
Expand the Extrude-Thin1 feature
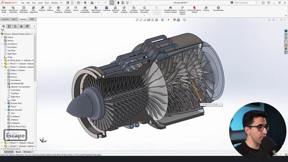(x=5, y=103)
